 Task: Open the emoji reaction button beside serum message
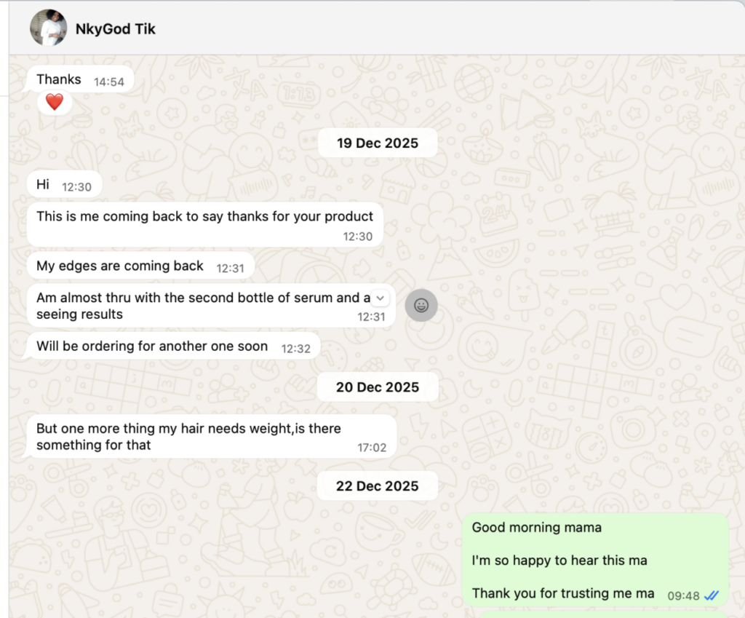pos(421,305)
